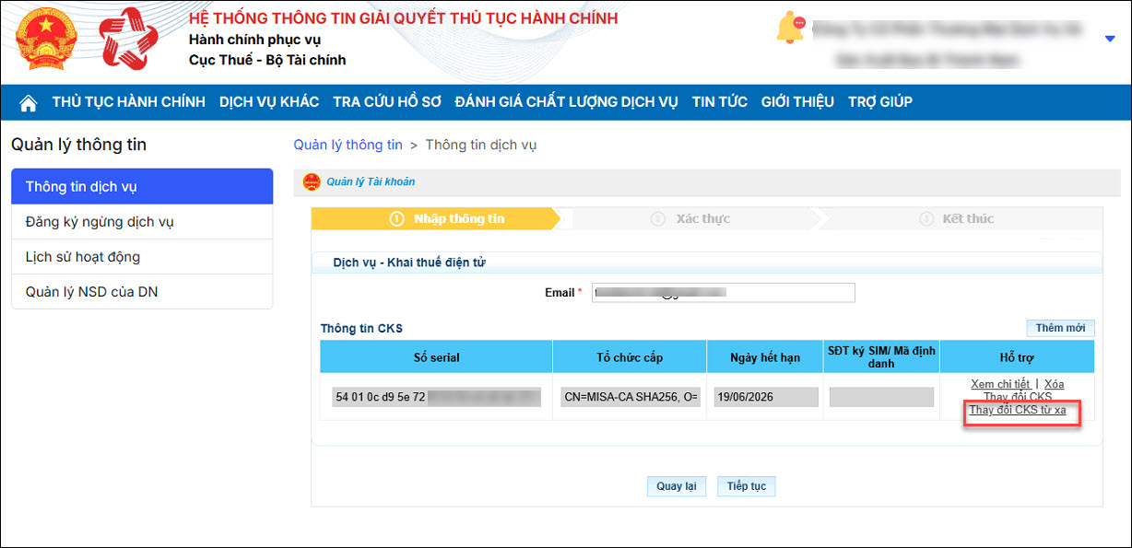Click the Xem chi tiết link

click(x=999, y=384)
